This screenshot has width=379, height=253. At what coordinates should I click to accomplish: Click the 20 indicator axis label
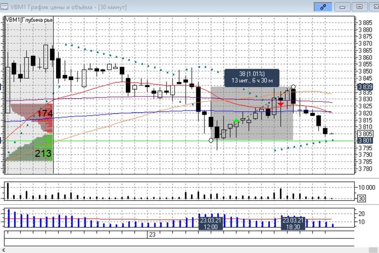[x=361, y=213]
